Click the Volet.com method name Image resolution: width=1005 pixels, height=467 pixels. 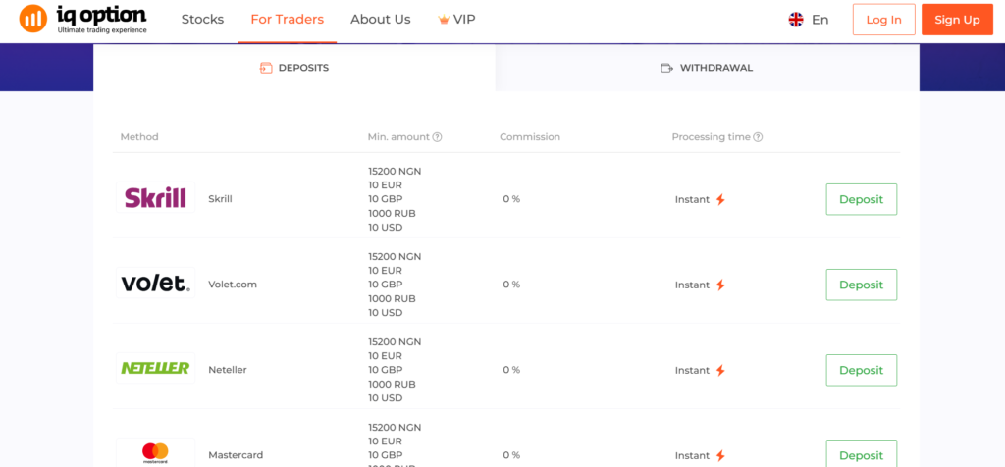[x=233, y=285]
